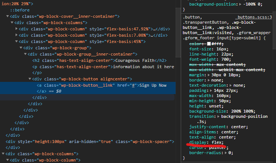Collapse the wp-block-cover__inner-container div
The height and width of the screenshot is (163, 276).
(x=8, y=16)
